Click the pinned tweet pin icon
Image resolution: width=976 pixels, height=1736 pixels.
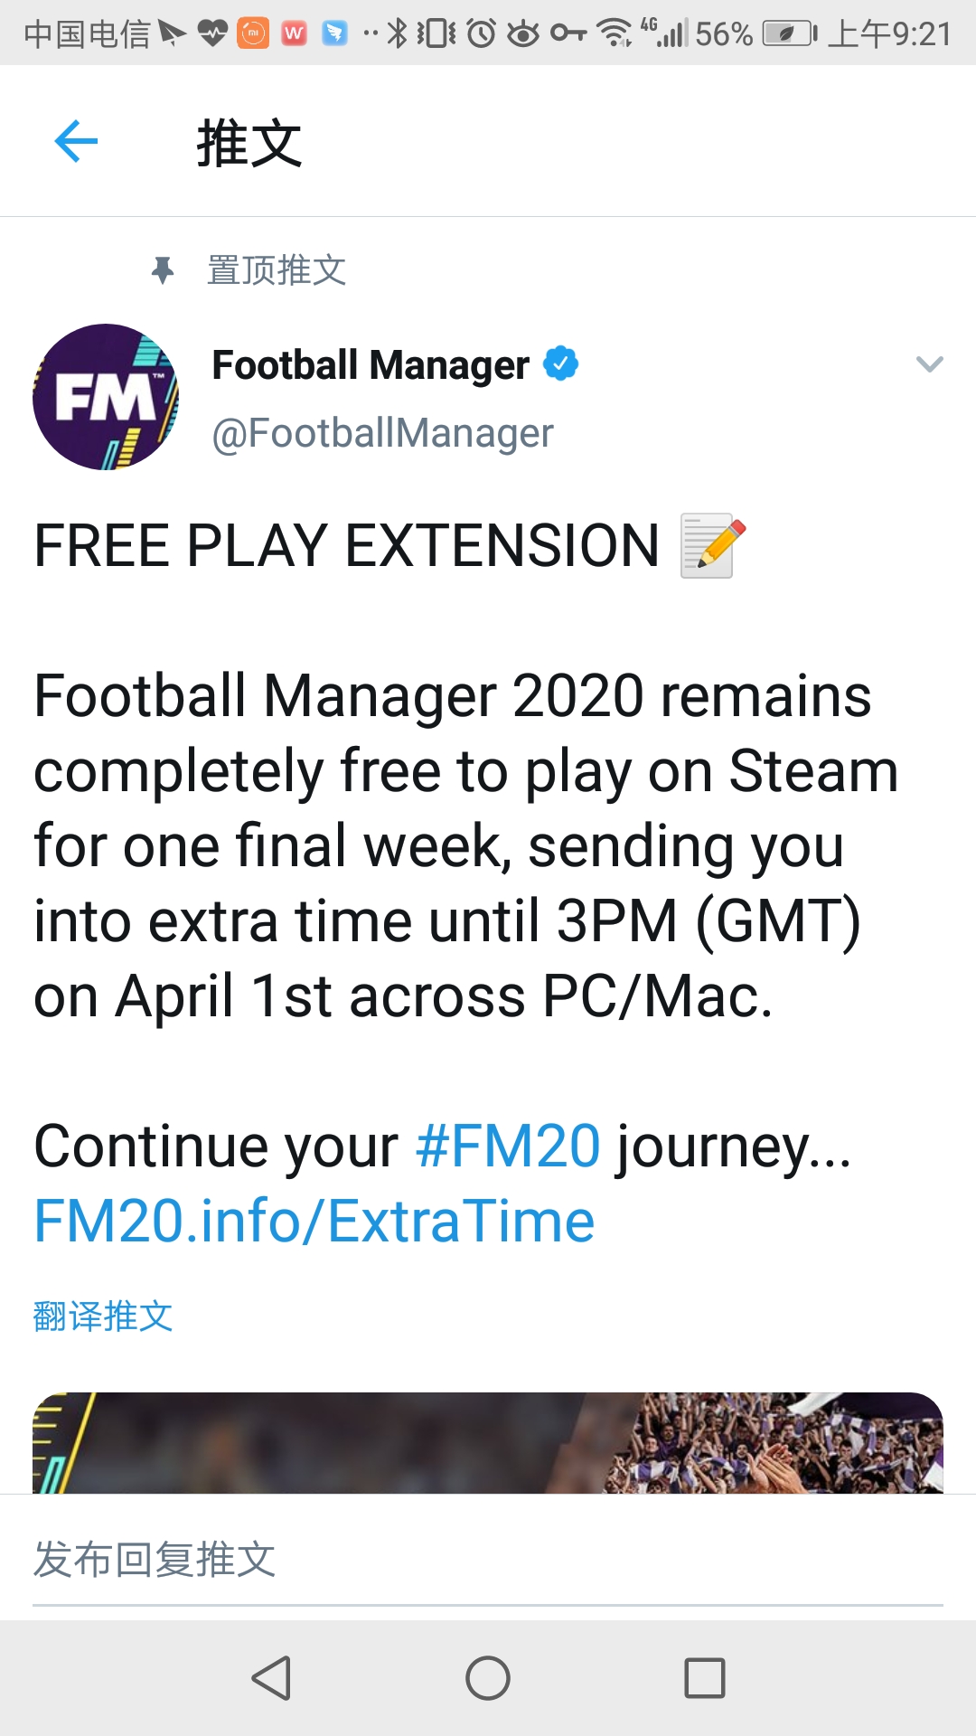pos(164,269)
